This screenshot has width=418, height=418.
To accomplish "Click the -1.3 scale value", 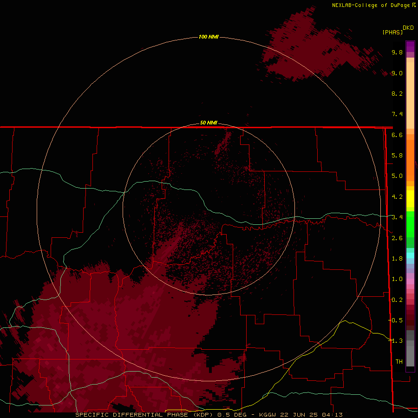I will click(396, 341).
